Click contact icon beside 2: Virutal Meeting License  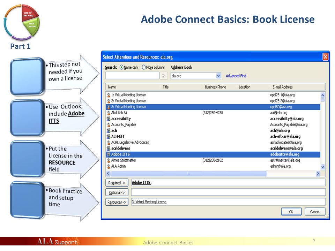click(109, 101)
